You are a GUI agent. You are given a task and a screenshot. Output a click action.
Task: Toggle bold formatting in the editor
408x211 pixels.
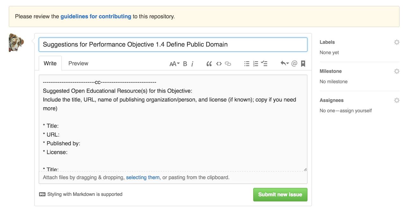point(185,64)
